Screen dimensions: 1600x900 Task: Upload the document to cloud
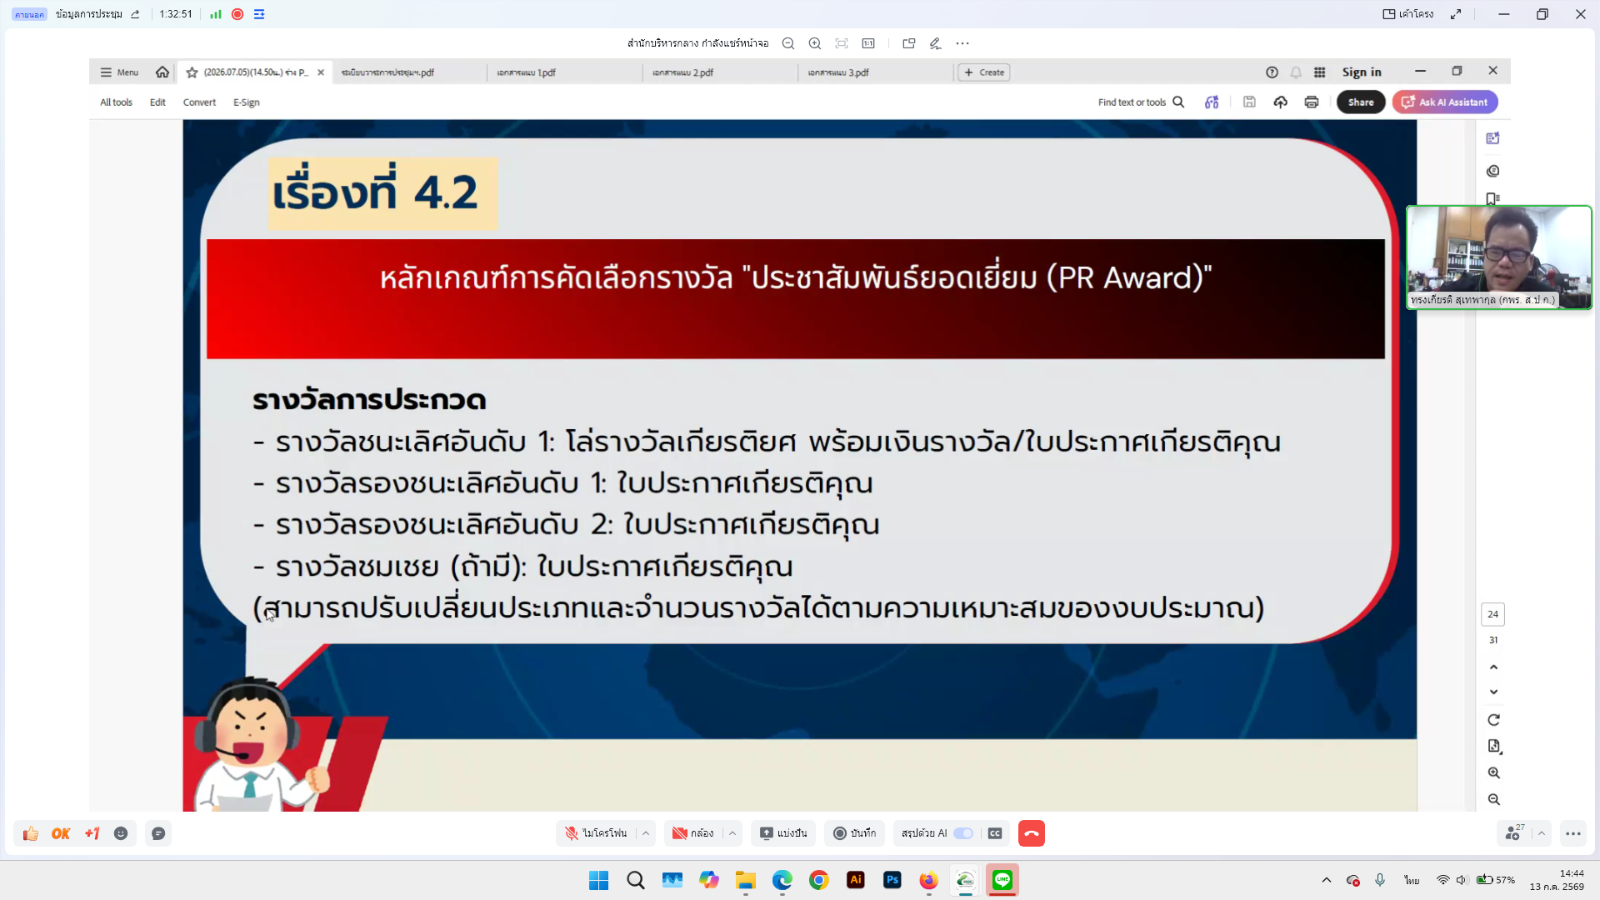point(1281,102)
